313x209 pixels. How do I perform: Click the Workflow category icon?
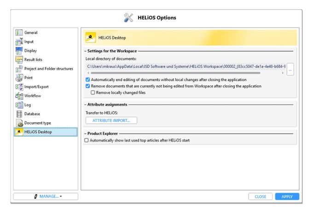[x=19, y=96]
